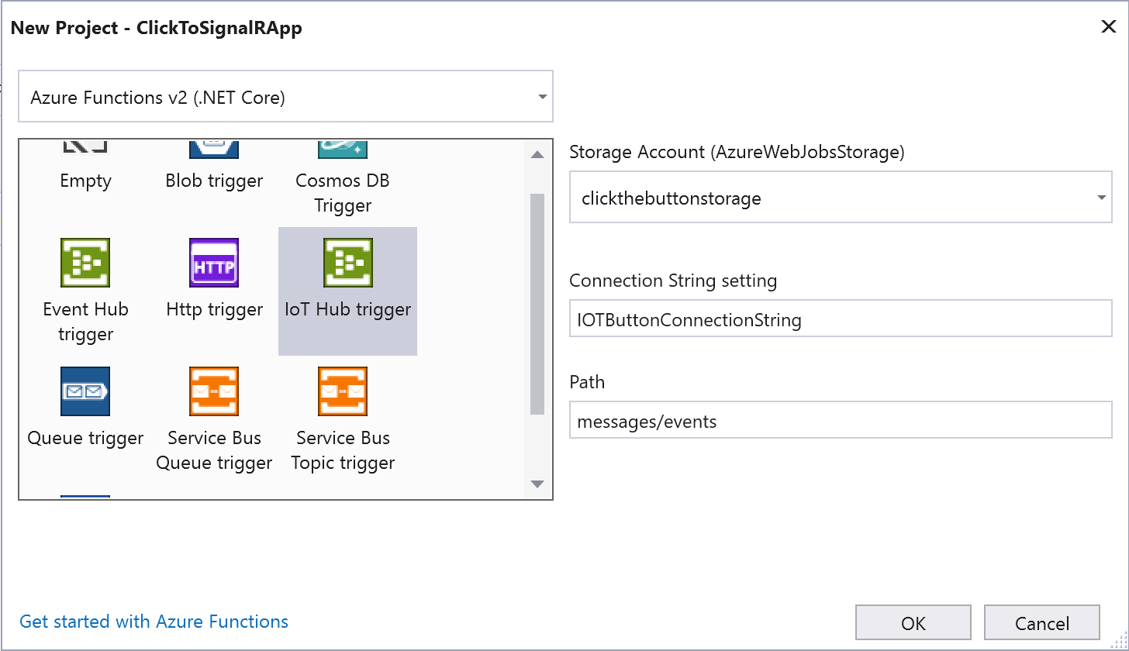Select the Event Hub trigger icon

[x=85, y=263]
